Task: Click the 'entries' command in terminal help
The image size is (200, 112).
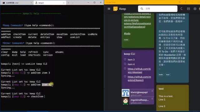Action: [x=45, y=37]
